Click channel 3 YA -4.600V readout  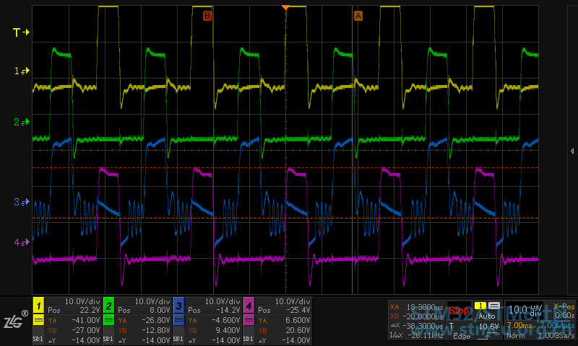tap(214, 321)
